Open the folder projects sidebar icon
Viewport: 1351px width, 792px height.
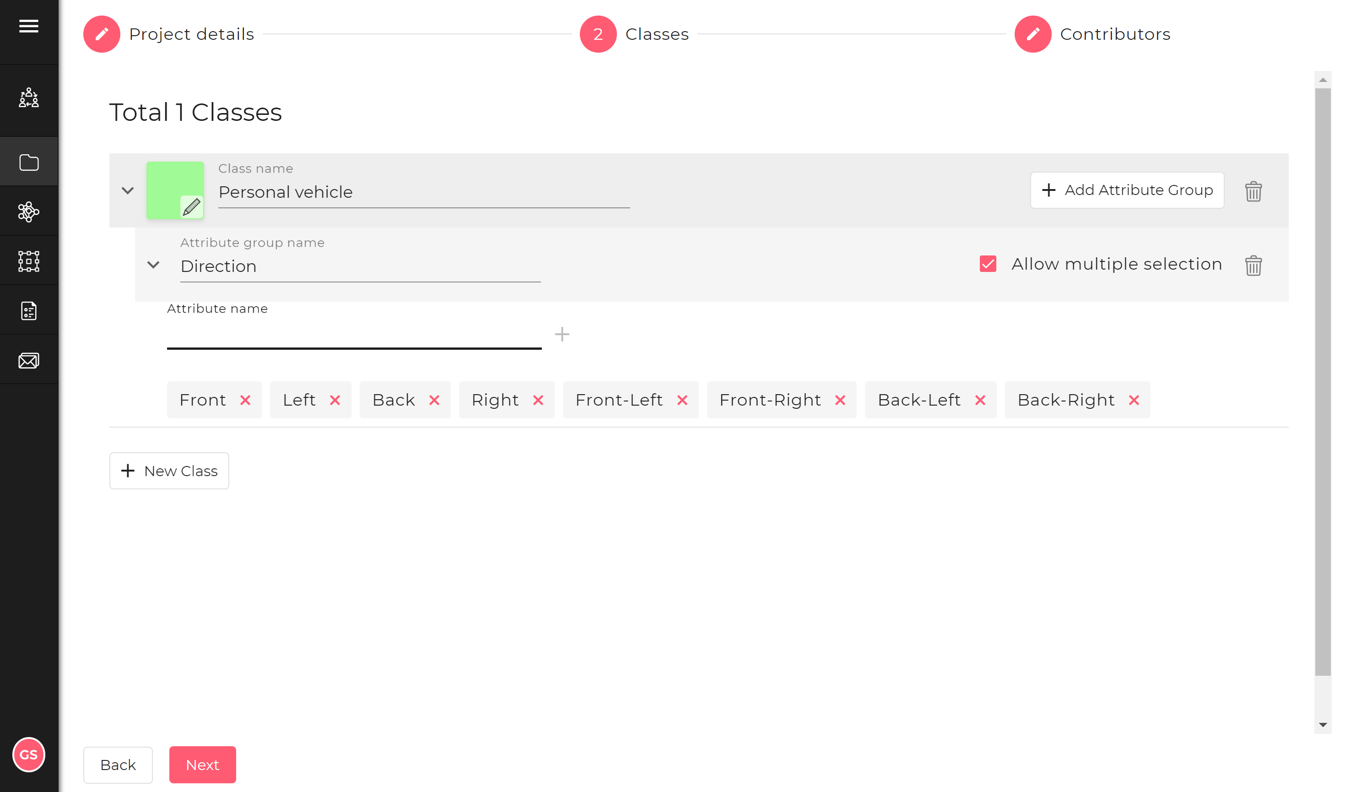point(28,162)
